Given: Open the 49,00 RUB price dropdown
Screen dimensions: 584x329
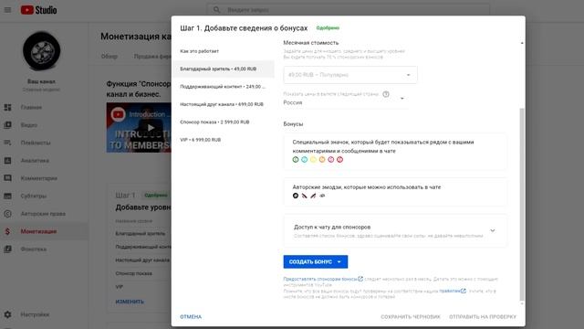Looking at the screenshot, I should click(x=350, y=75).
